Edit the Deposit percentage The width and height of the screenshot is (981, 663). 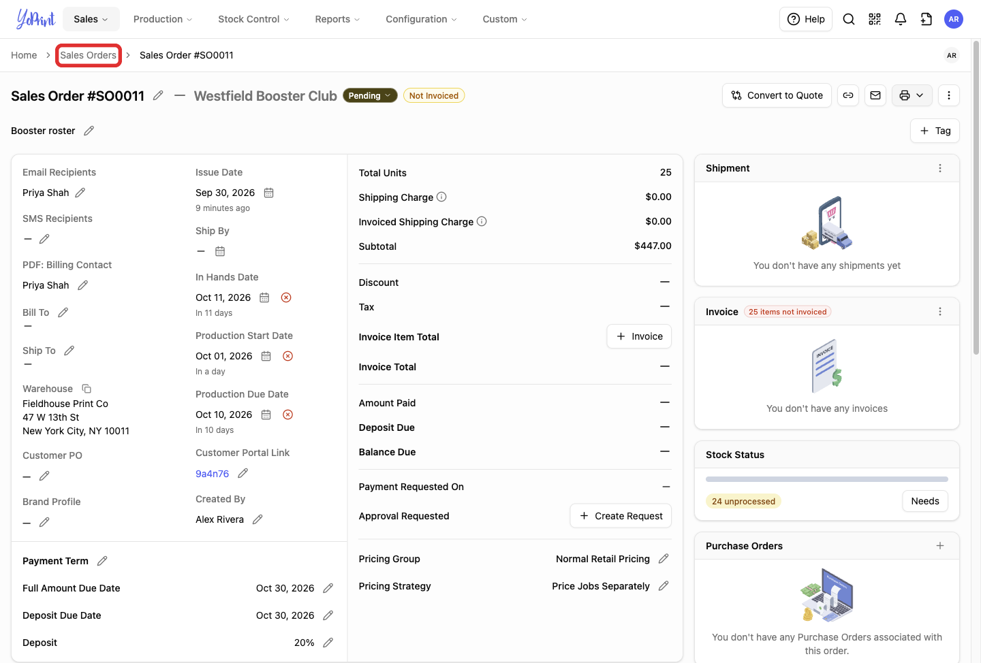click(x=328, y=643)
